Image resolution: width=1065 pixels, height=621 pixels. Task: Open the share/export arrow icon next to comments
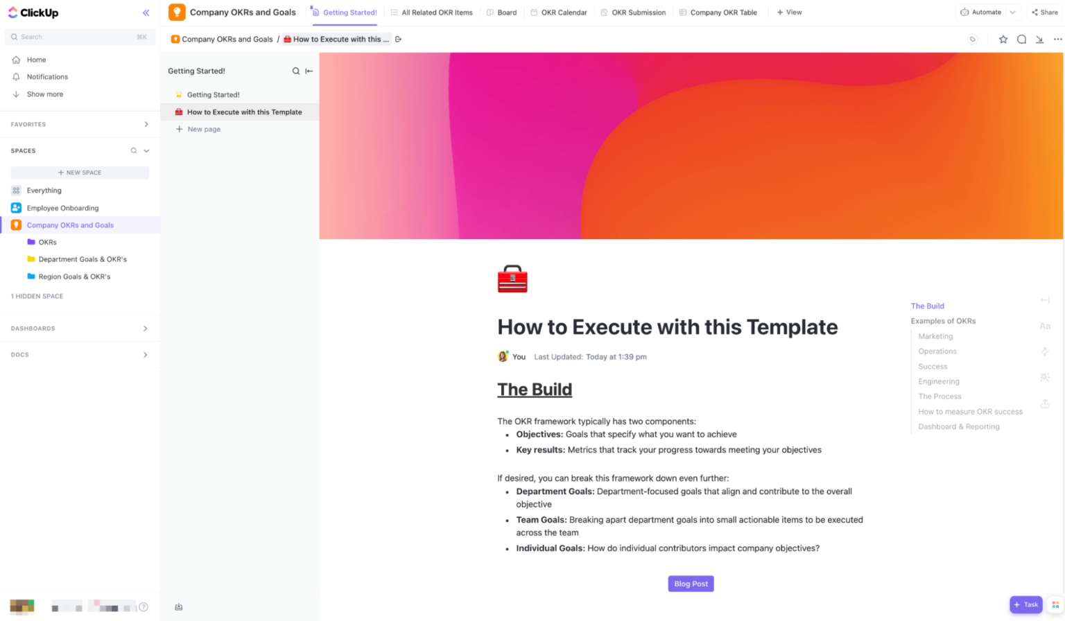pyautogui.click(x=1039, y=40)
